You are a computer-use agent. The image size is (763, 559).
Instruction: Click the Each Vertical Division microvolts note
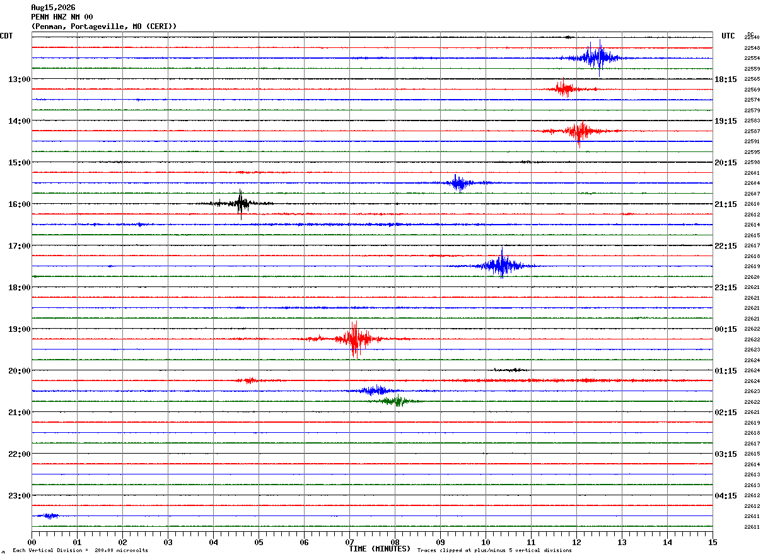pyautogui.click(x=81, y=550)
